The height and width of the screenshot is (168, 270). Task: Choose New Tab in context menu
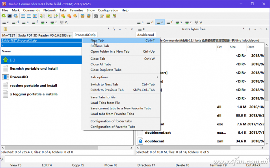click(121, 41)
